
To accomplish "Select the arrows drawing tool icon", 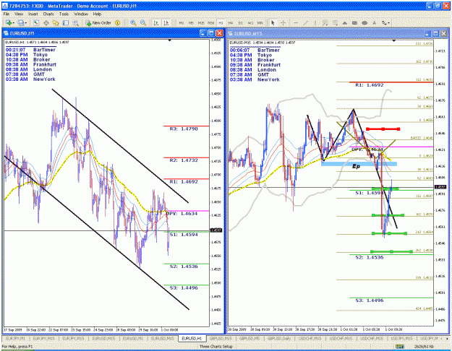I will pos(384,22).
